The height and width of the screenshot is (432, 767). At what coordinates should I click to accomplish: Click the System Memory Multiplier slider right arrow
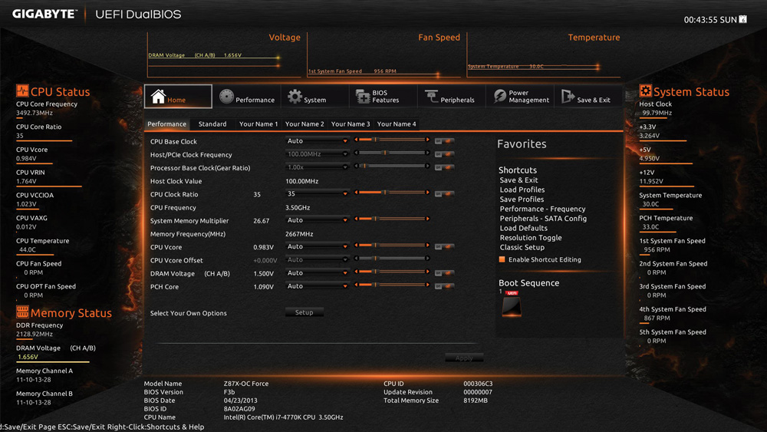pyautogui.click(x=427, y=219)
